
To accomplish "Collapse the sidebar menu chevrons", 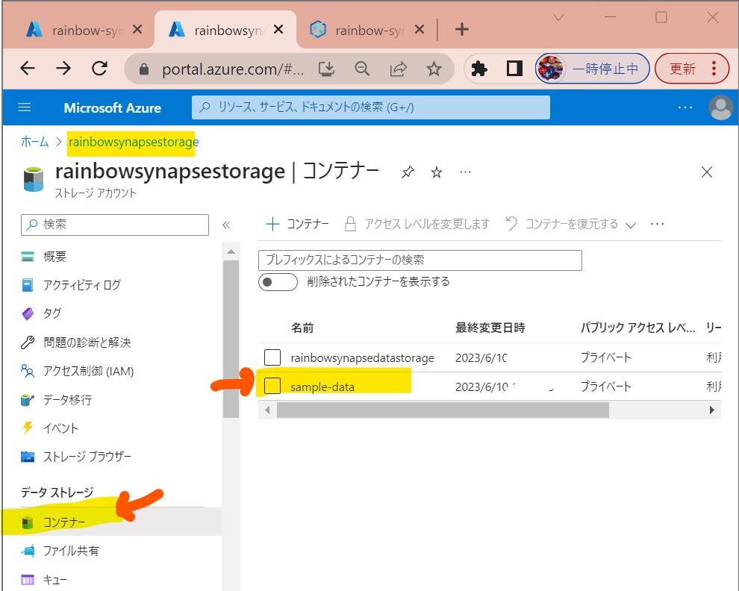I will [x=226, y=225].
